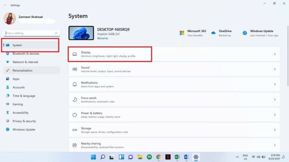Click the Microsoft 365 icon

pyautogui.click(x=182, y=33)
